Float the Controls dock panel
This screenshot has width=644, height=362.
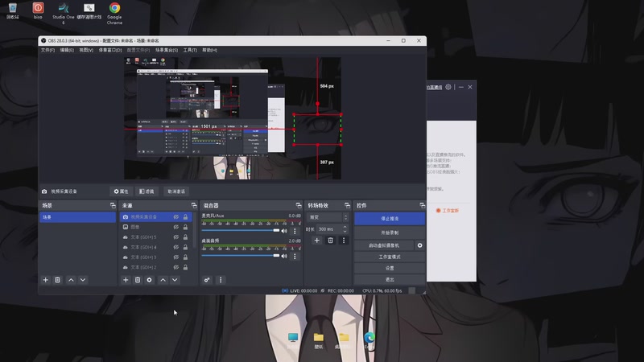pyautogui.click(x=422, y=205)
